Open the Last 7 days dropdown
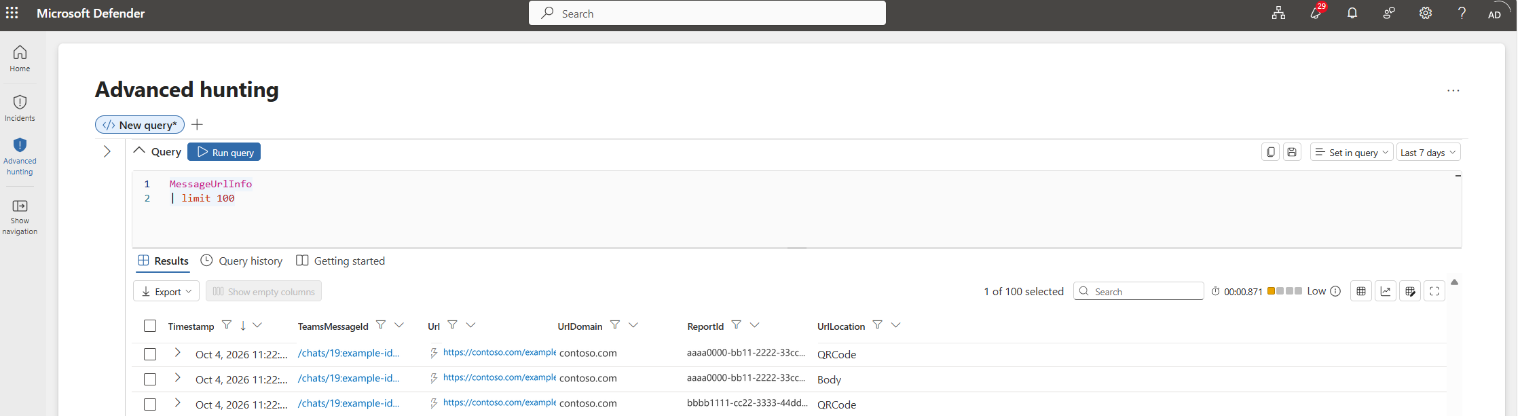1520x416 pixels. click(1428, 152)
